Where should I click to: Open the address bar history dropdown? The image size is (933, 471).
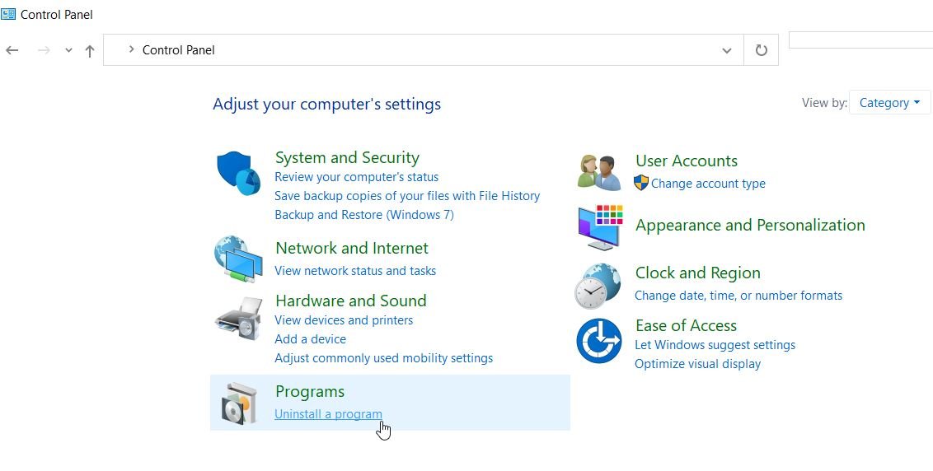[726, 50]
